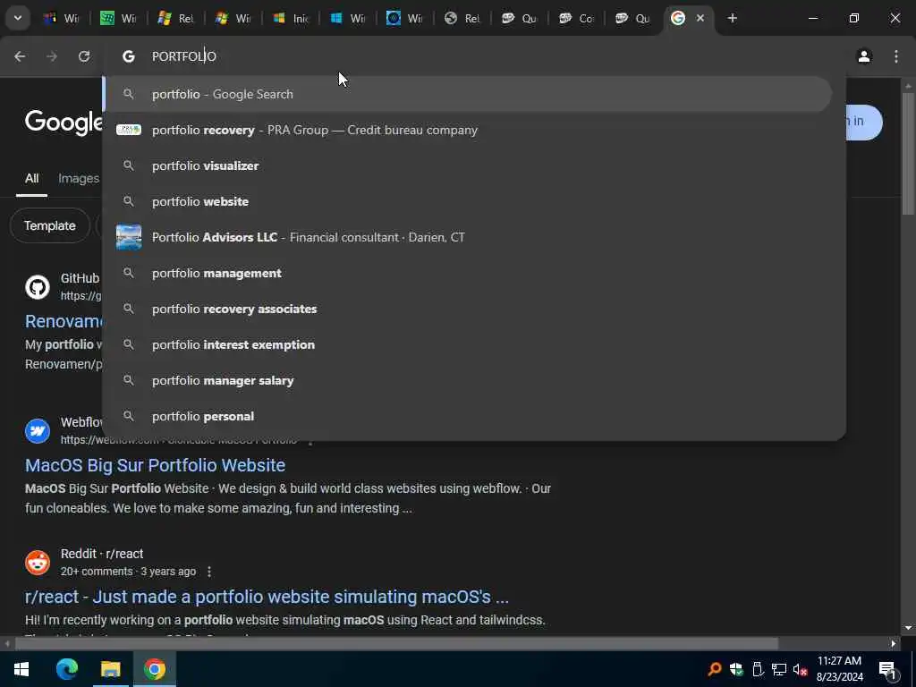Select 'portfolio - Google Search' suggestion

point(467,94)
